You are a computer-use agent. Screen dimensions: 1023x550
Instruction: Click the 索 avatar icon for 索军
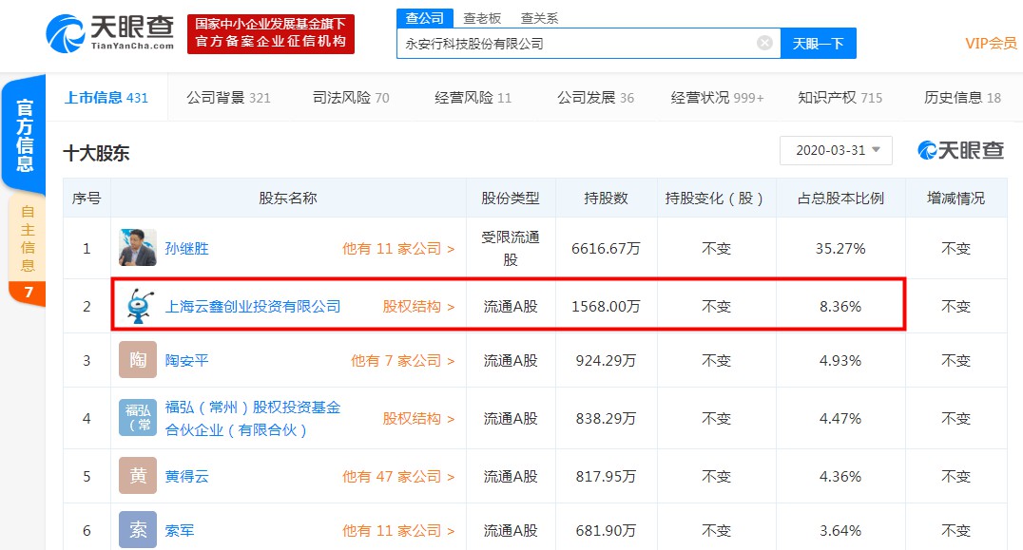(x=138, y=530)
